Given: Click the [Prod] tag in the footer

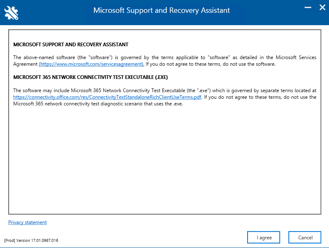Looking at the screenshot, I should pos(10,240).
